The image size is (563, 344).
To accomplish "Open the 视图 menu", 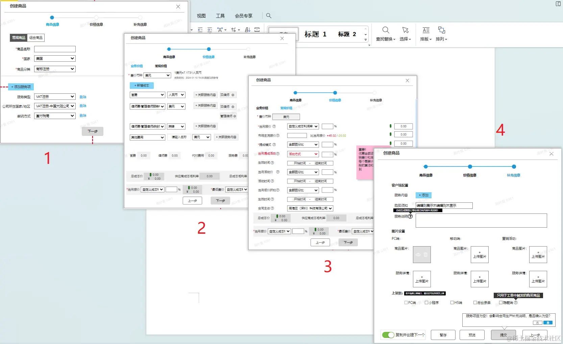I will click(201, 16).
